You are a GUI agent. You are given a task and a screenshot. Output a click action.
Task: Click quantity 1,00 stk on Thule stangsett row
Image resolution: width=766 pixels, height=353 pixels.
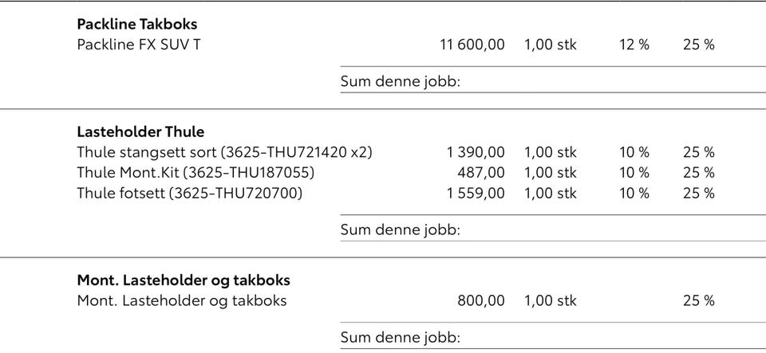click(551, 153)
